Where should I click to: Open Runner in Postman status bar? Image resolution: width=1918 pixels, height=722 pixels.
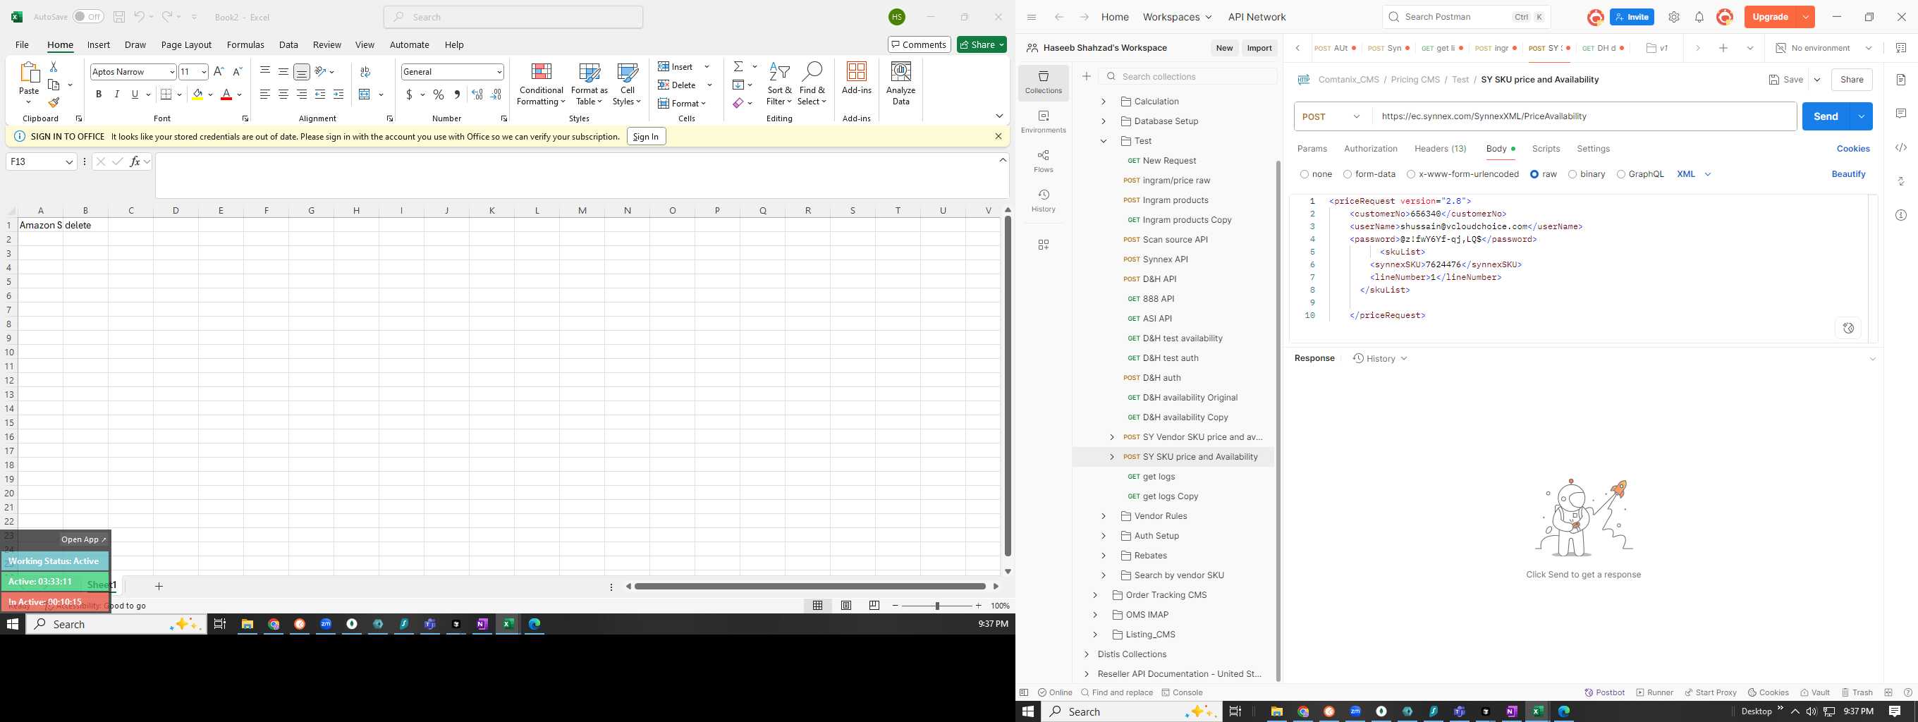[x=1654, y=692]
